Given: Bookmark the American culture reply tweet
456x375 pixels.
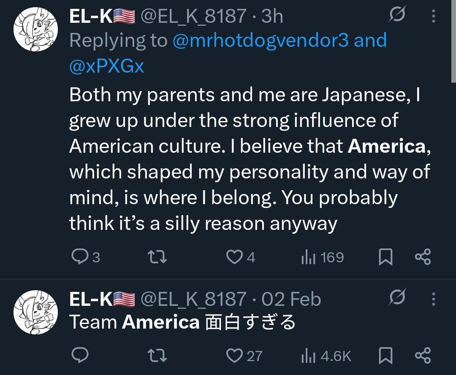Looking at the screenshot, I should 385,257.
